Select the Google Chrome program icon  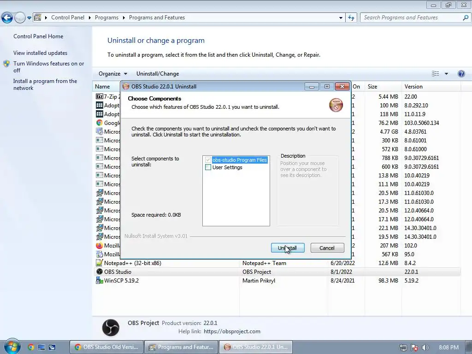100,123
